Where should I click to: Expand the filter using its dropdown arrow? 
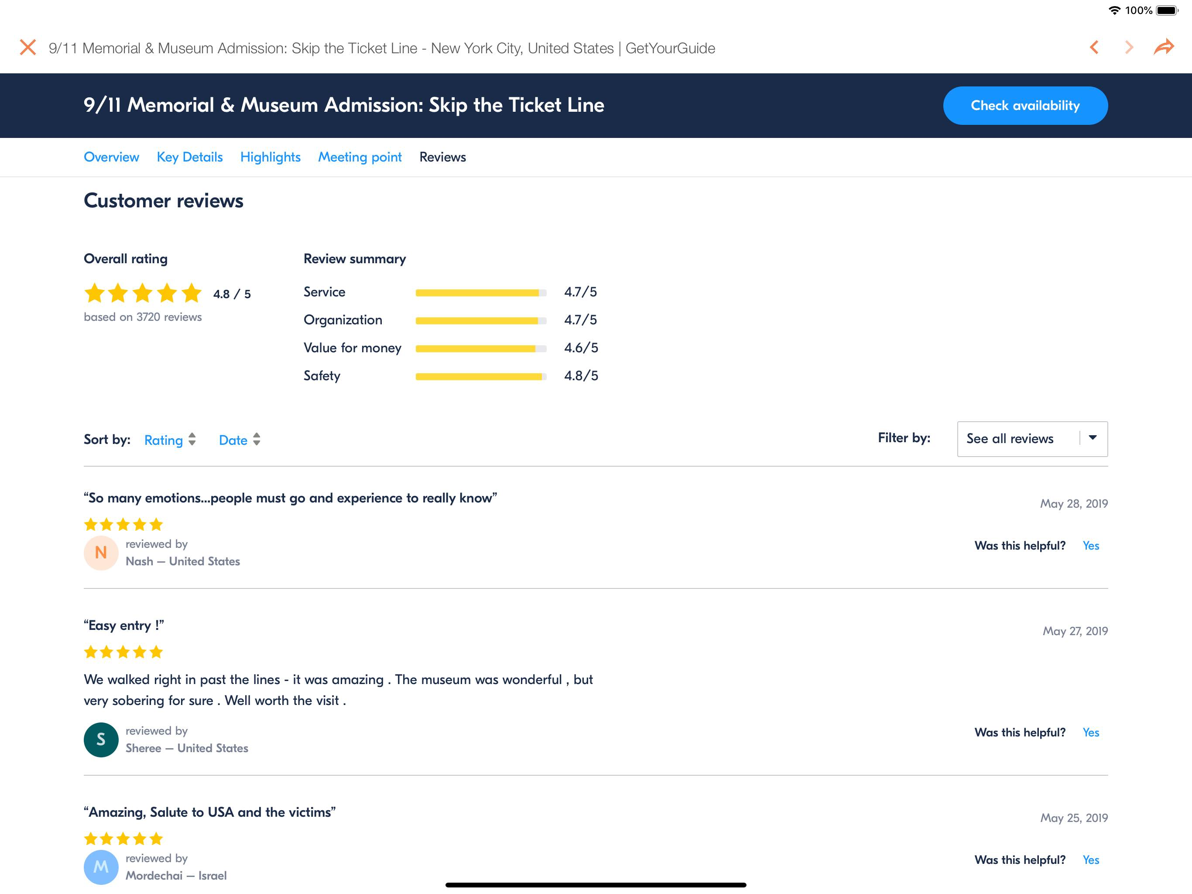pos(1093,438)
